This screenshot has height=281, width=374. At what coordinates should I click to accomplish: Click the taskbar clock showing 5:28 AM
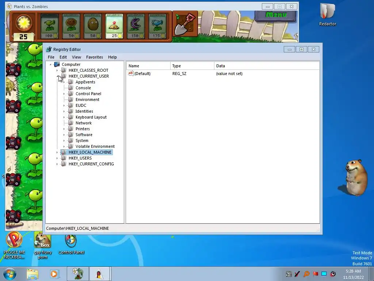(353, 274)
